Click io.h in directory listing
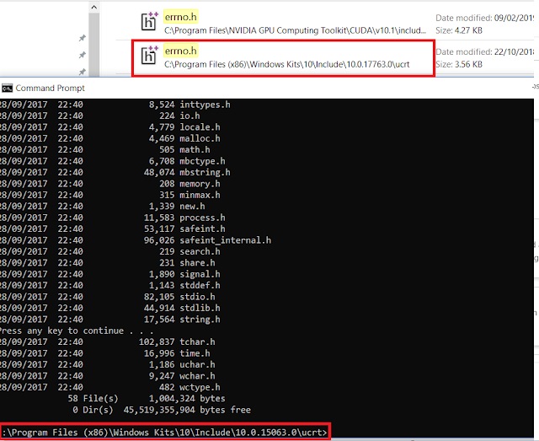 coord(189,116)
